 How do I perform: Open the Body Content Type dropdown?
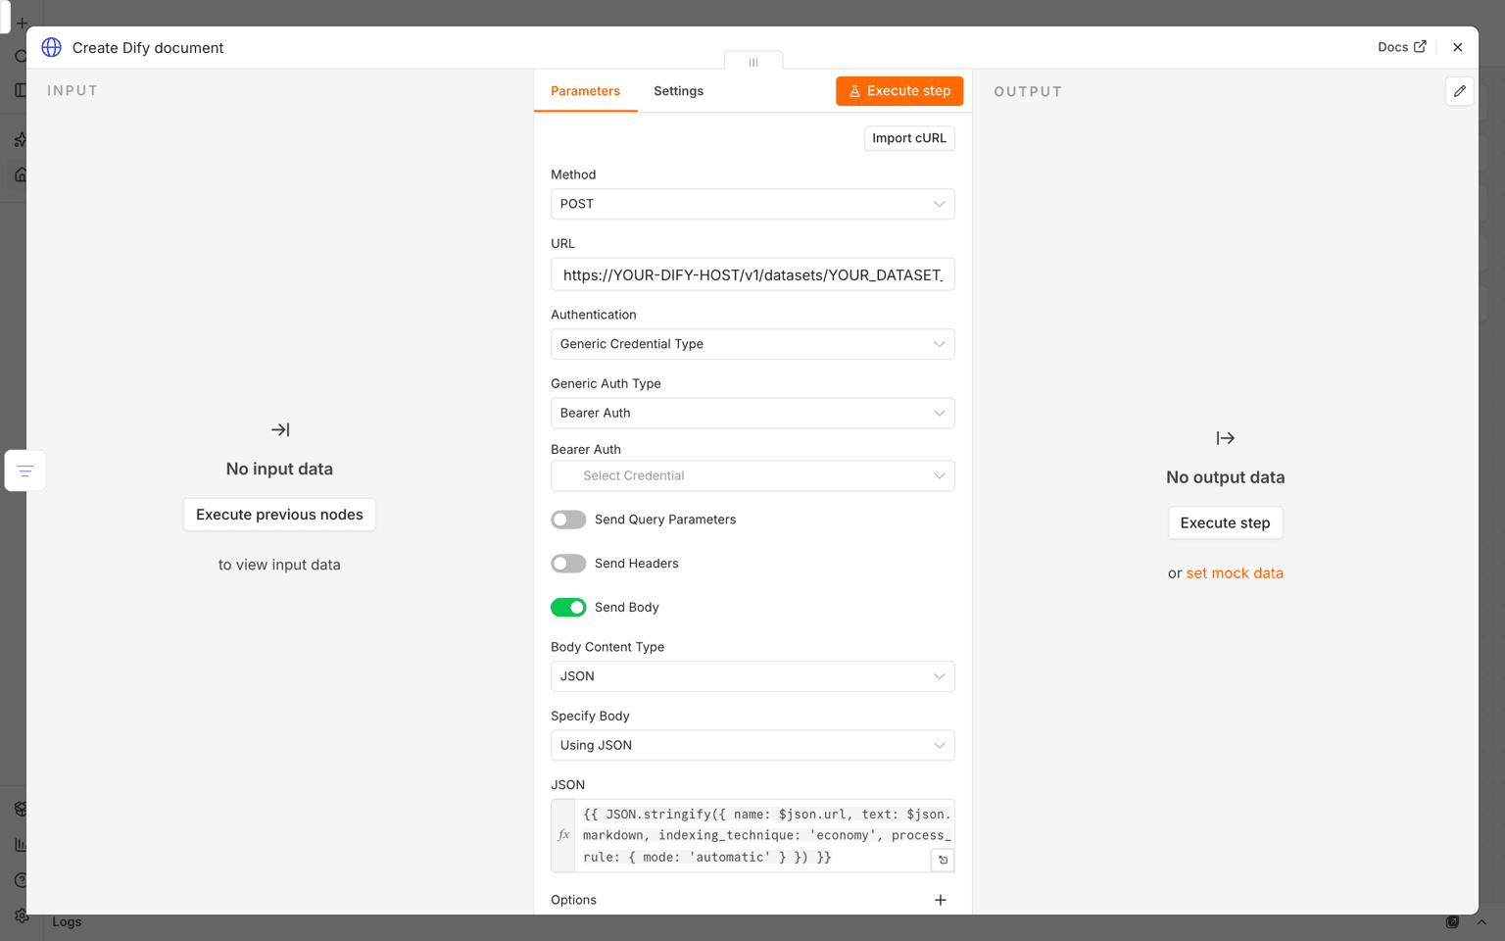(752, 676)
